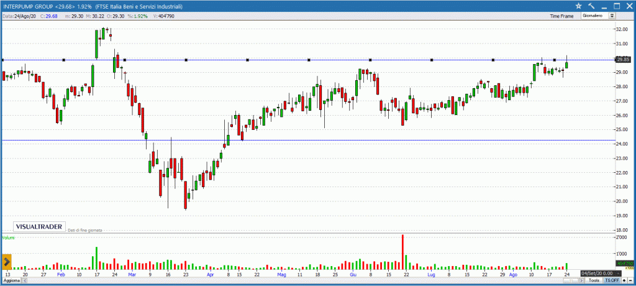Toggle the TS OFF button

pyautogui.click(x=612, y=280)
